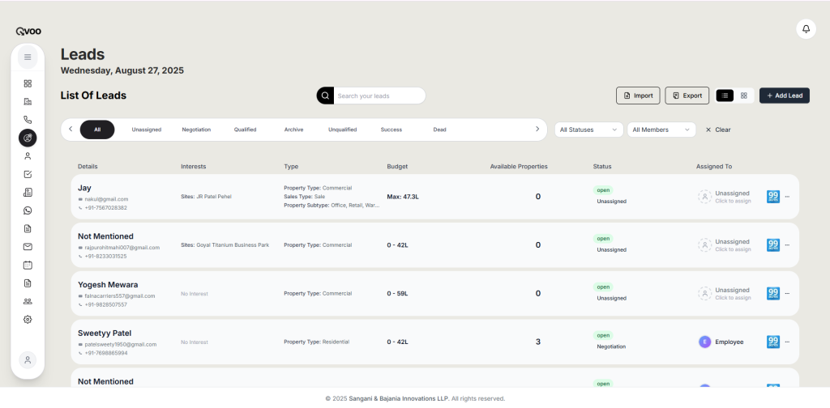Open the phone calls icon in sidebar
The image size is (830, 408).
click(28, 120)
